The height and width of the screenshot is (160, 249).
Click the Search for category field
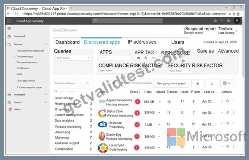point(73,91)
